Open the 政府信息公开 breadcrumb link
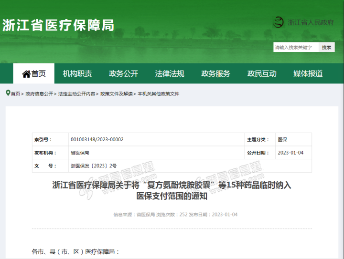Screen dimensions: 344x259 (39, 94)
